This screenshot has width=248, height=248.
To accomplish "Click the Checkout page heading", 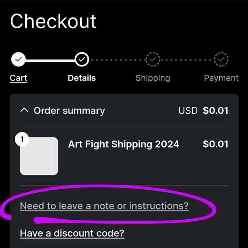I will (x=53, y=21).
